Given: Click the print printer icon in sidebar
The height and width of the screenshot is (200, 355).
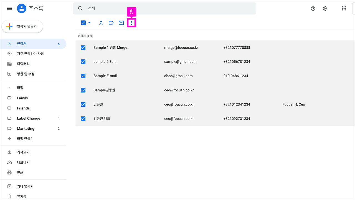Looking at the screenshot, I should [9, 172].
